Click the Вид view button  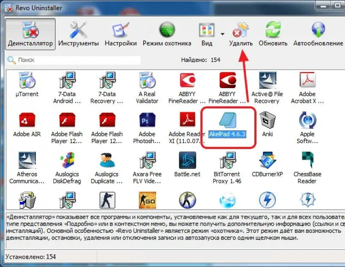pyautogui.click(x=206, y=34)
